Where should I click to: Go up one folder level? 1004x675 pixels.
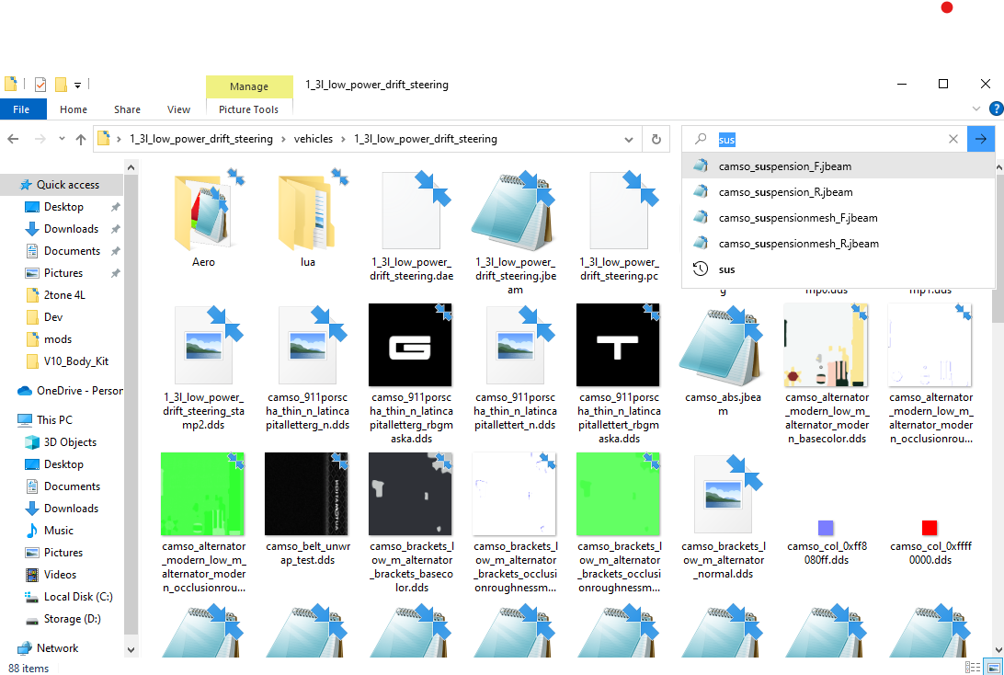click(x=81, y=139)
